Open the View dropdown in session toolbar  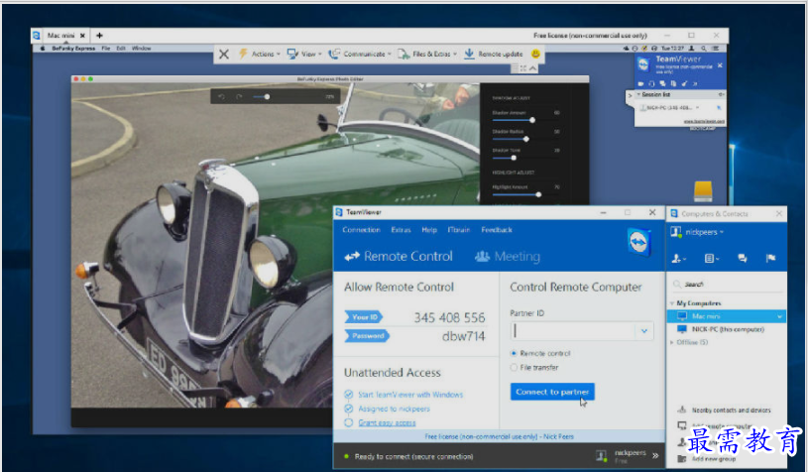pyautogui.click(x=304, y=55)
